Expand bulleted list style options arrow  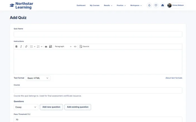pyautogui.click(x=35, y=47)
